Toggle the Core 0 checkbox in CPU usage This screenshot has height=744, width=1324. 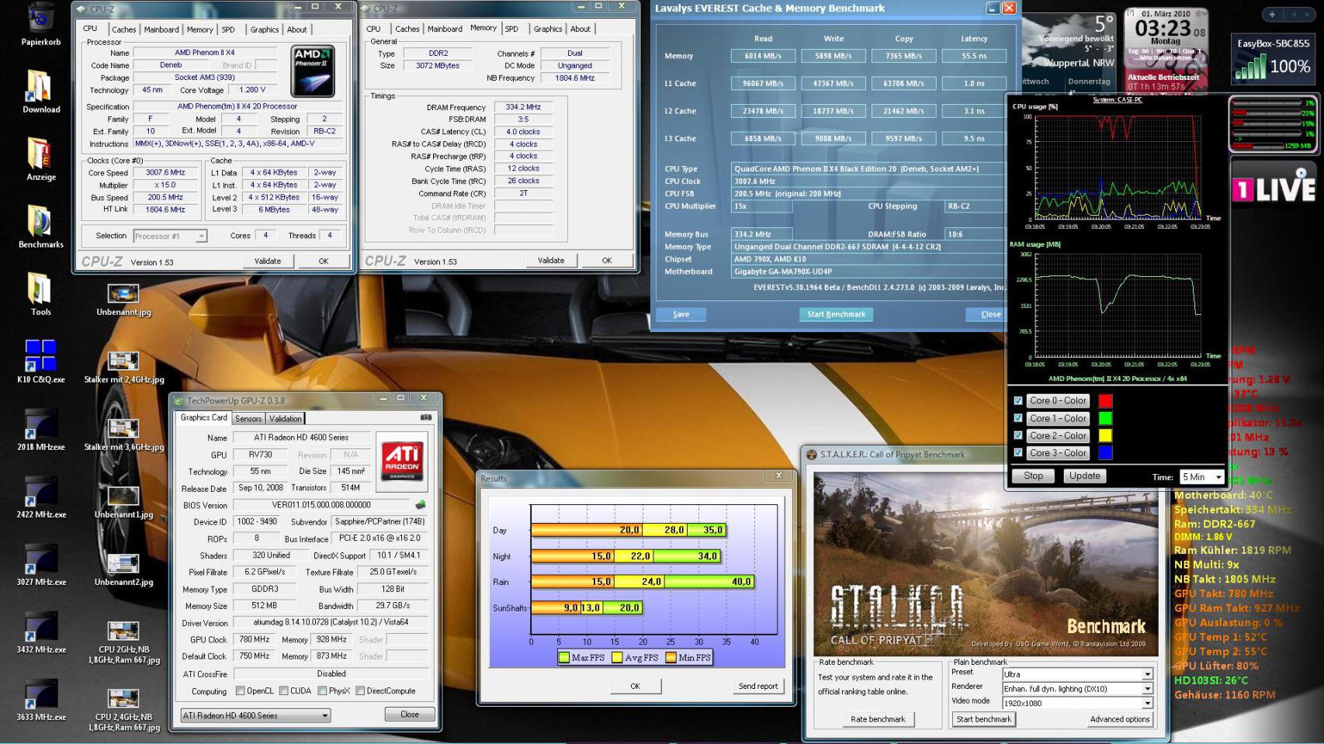[x=1017, y=401]
